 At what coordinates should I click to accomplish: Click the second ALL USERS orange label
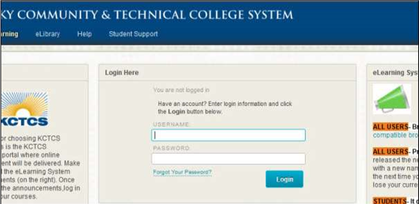click(390, 152)
